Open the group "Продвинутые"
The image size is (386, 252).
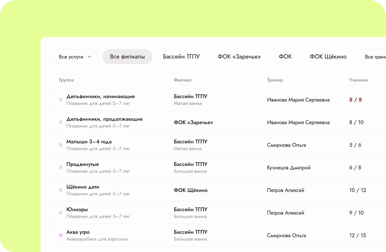coord(83,164)
